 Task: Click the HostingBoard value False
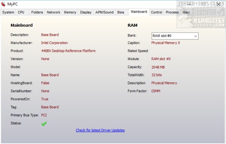pyautogui.click(x=45, y=83)
